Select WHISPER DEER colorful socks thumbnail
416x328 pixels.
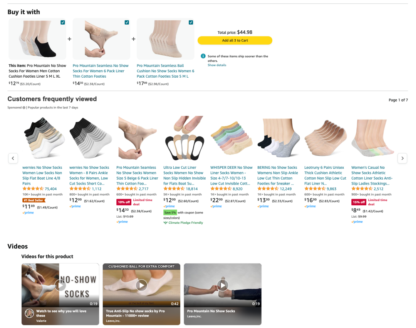coord(231,138)
